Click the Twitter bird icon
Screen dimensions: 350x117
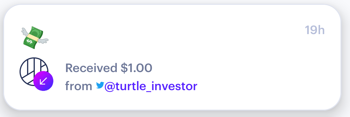(100, 85)
